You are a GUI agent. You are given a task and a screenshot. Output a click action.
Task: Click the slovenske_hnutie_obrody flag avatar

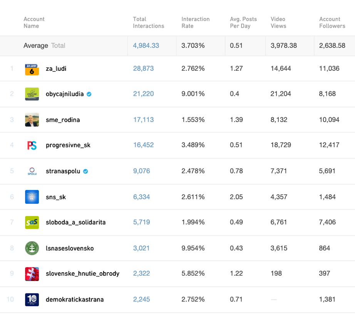pyautogui.click(x=32, y=274)
